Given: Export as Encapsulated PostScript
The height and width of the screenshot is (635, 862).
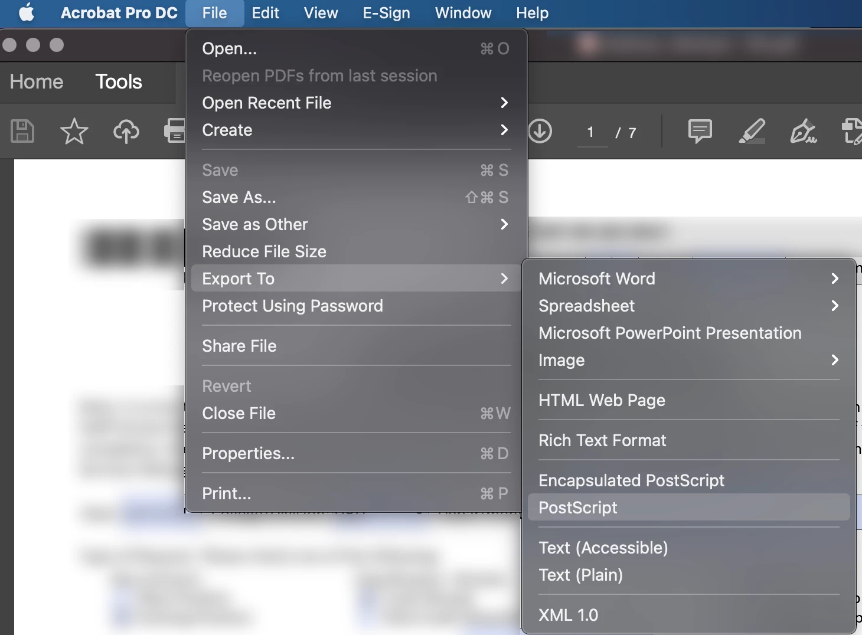Looking at the screenshot, I should (688, 480).
